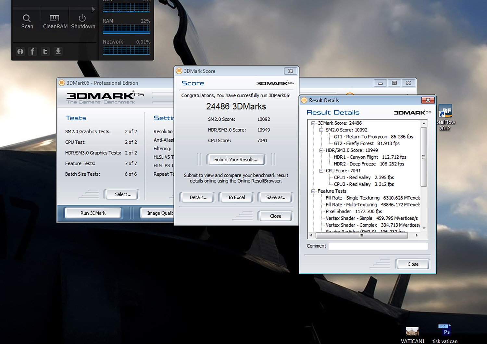The width and height of the screenshot is (487, 344).
Task: Select CPU2 - Red Valley row
Action: pos(364,184)
